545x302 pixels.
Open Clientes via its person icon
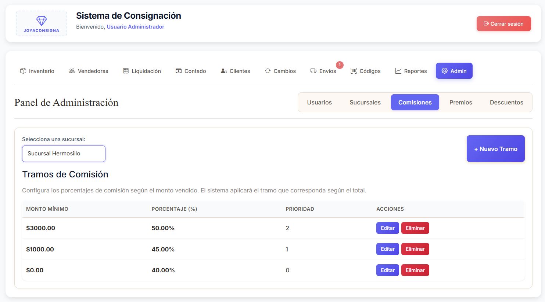coord(224,71)
